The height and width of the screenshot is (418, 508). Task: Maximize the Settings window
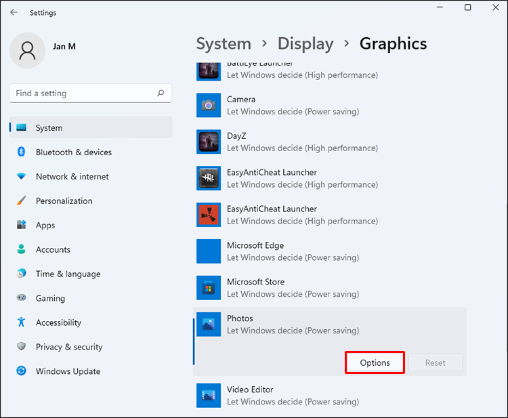click(468, 7)
